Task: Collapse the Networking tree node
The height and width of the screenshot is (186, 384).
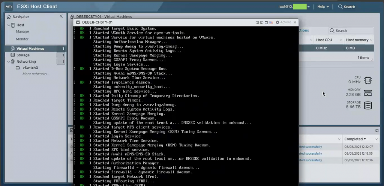Action: 9,62
